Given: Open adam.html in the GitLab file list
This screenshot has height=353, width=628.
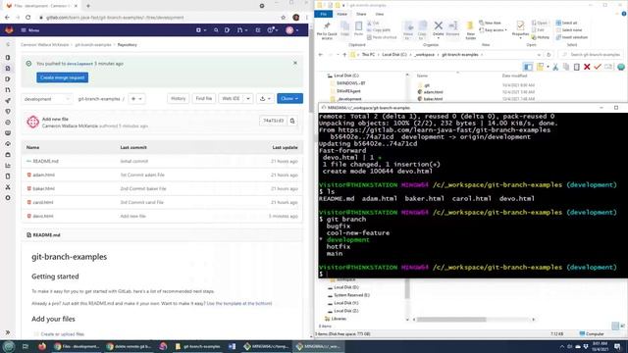Looking at the screenshot, I should click(x=43, y=175).
